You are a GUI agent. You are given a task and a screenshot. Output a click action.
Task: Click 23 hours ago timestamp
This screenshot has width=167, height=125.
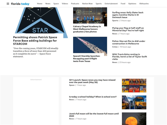125,63
